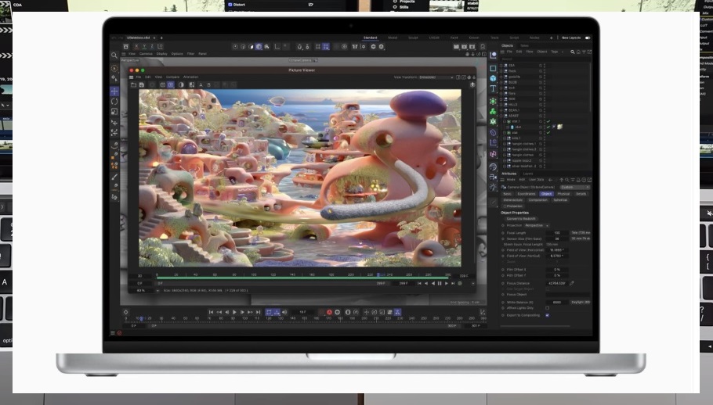Open OctaneCamera dropdown in viewport
Screen dimensions: 713x405
point(303,60)
